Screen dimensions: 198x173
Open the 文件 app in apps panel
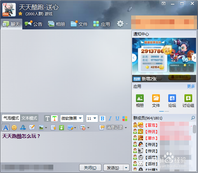(x=156, y=101)
